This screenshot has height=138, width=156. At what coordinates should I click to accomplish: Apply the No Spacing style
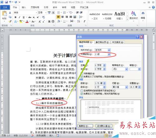(x=107, y=16)
